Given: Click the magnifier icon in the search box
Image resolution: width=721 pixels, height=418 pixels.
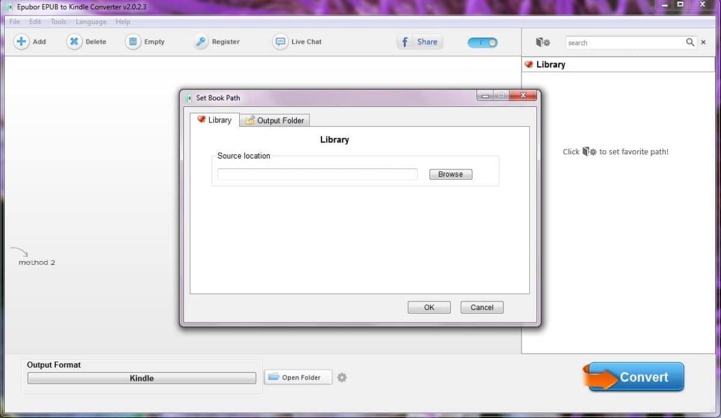Looking at the screenshot, I should click(690, 43).
